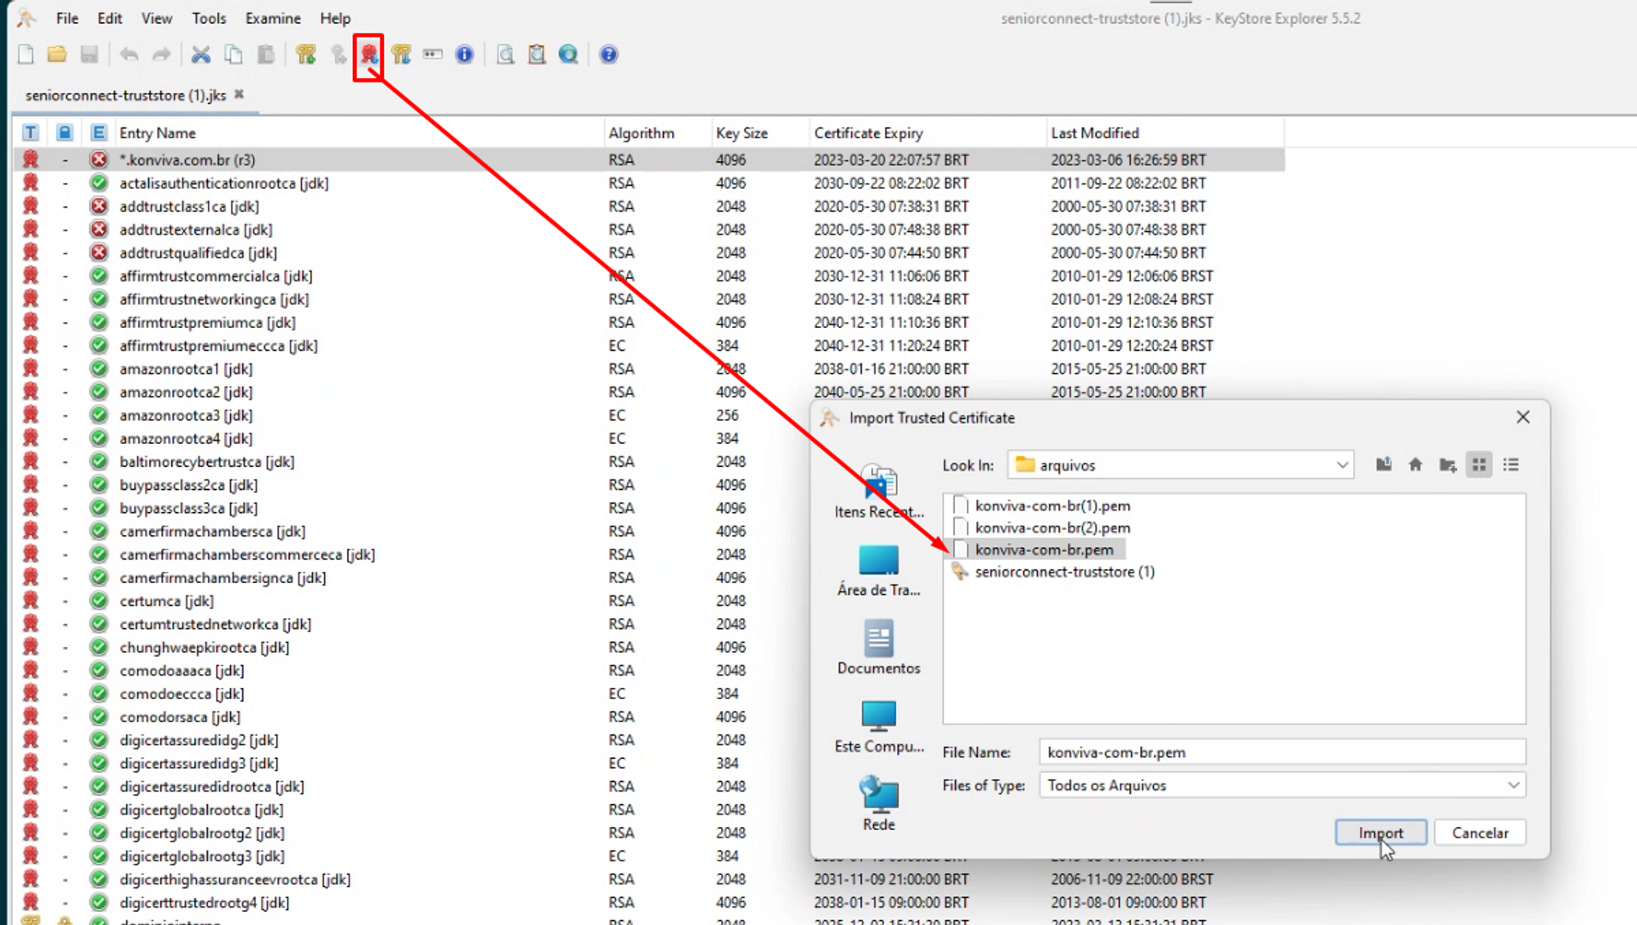The width and height of the screenshot is (1637, 925).
Task: Toggle the grid icons view button
Action: pyautogui.click(x=1479, y=465)
